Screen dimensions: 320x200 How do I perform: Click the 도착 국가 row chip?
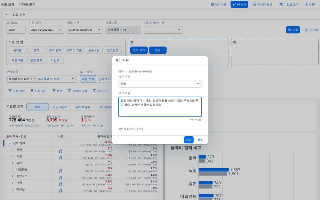pos(139,50)
